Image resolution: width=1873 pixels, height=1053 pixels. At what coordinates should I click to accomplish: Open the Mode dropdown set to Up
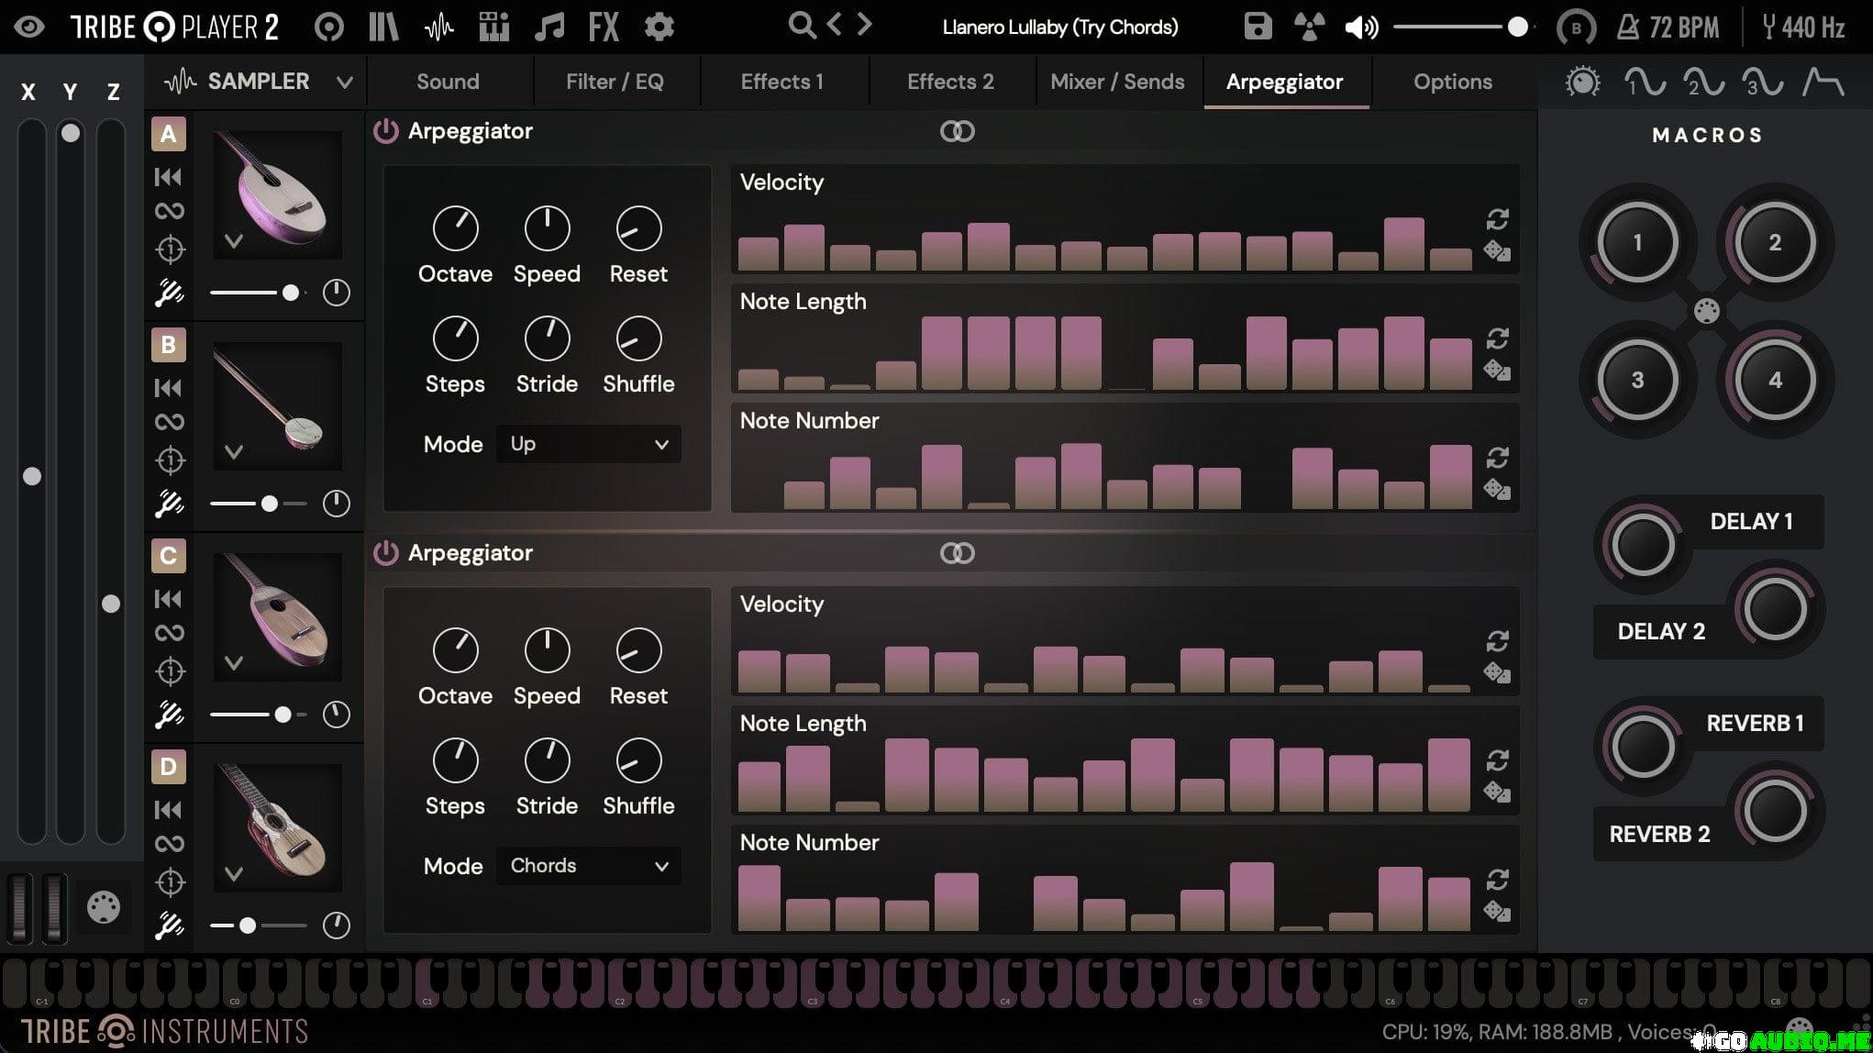click(x=588, y=444)
